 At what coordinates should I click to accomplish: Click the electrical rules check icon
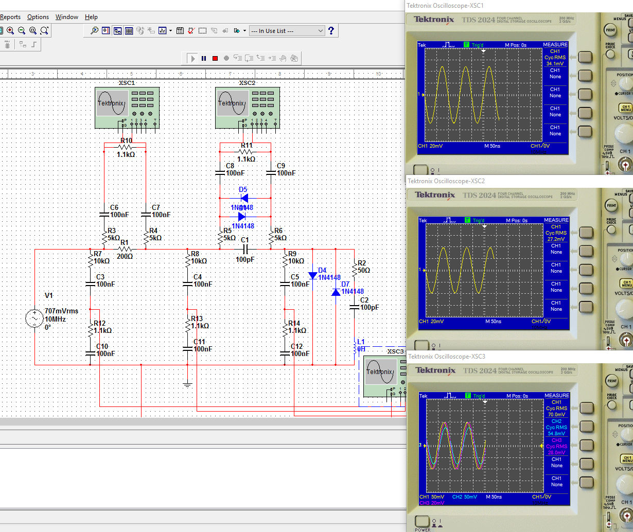pos(191,31)
